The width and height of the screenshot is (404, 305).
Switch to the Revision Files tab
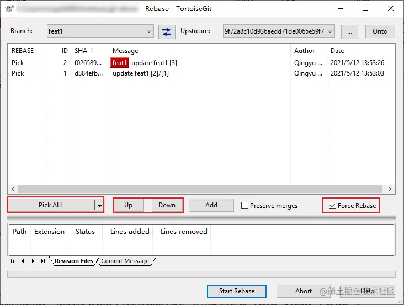[x=74, y=261]
